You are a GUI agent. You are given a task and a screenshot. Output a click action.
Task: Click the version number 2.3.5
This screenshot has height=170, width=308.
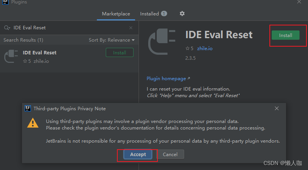(x=190, y=58)
